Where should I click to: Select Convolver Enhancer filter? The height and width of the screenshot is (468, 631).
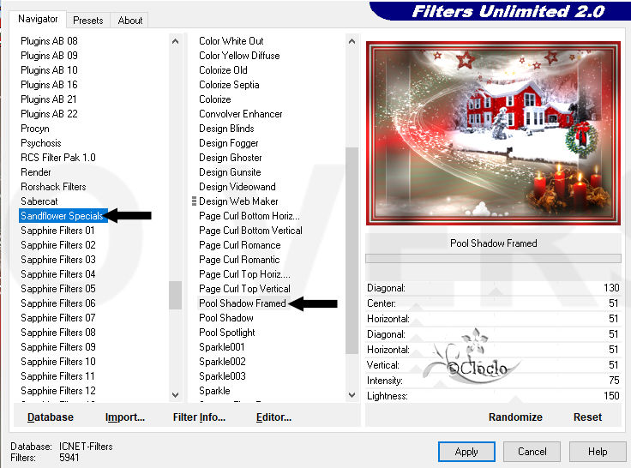(241, 114)
